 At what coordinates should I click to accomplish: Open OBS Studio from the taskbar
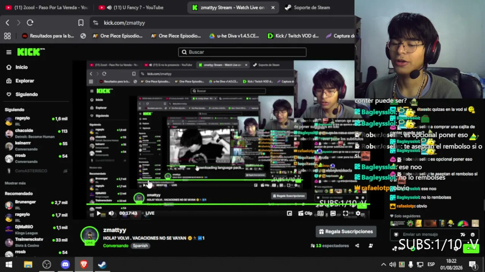(47, 264)
